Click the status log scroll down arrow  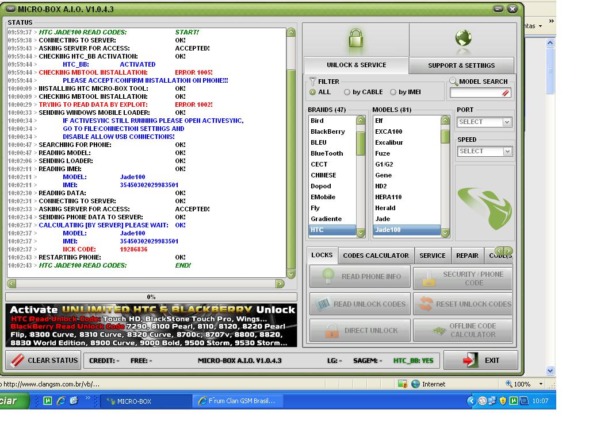(x=291, y=274)
